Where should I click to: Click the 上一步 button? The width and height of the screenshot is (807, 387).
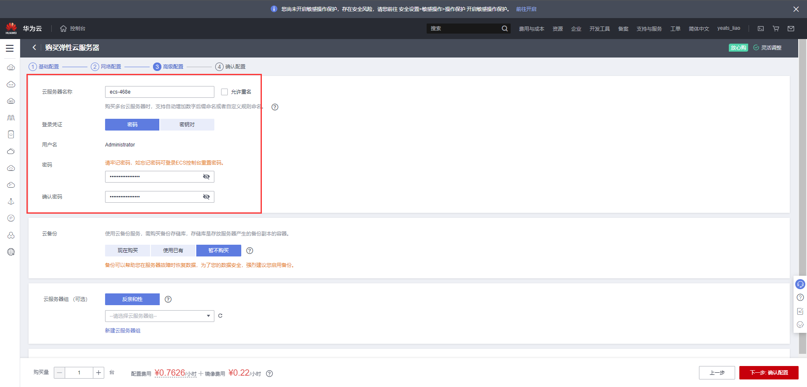717,373
